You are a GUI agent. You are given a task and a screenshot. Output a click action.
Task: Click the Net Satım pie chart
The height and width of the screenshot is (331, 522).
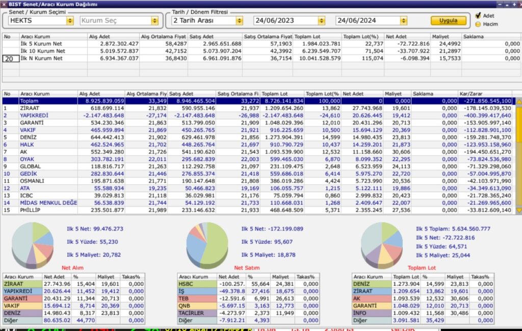click(207, 245)
